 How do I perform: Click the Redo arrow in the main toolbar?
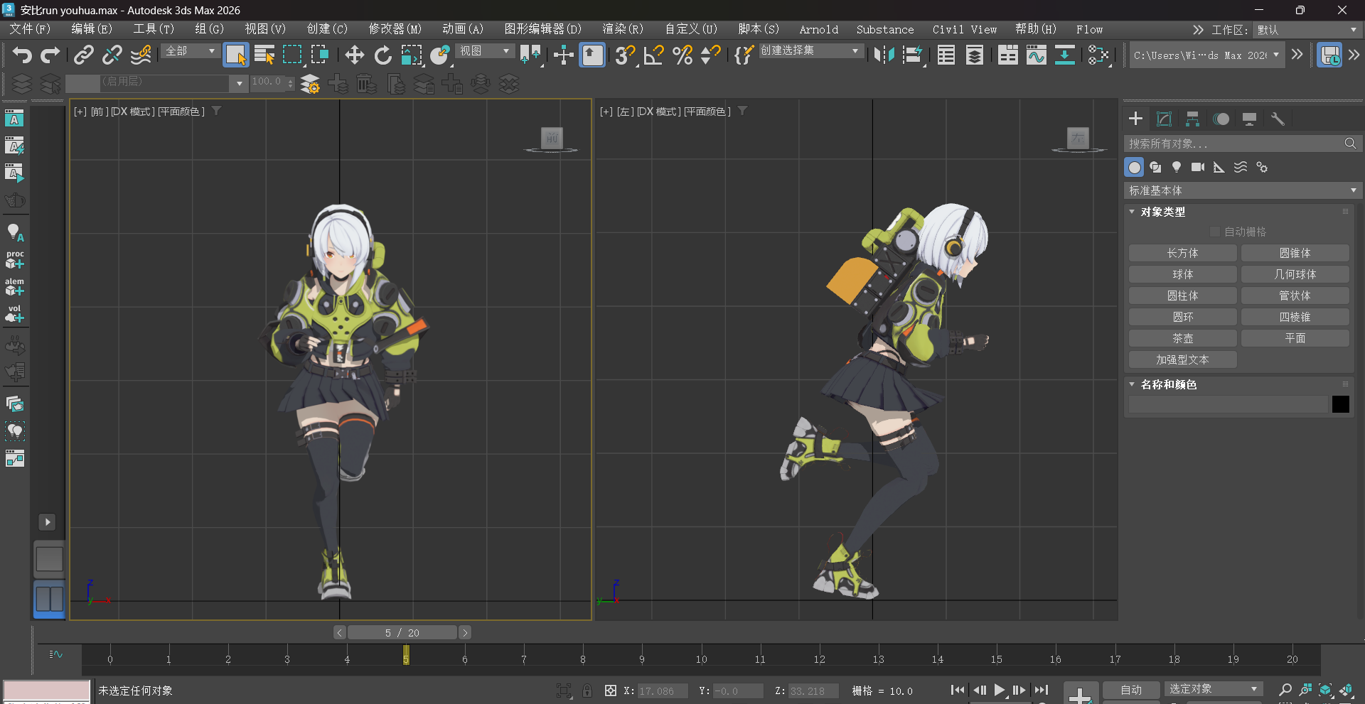click(50, 55)
